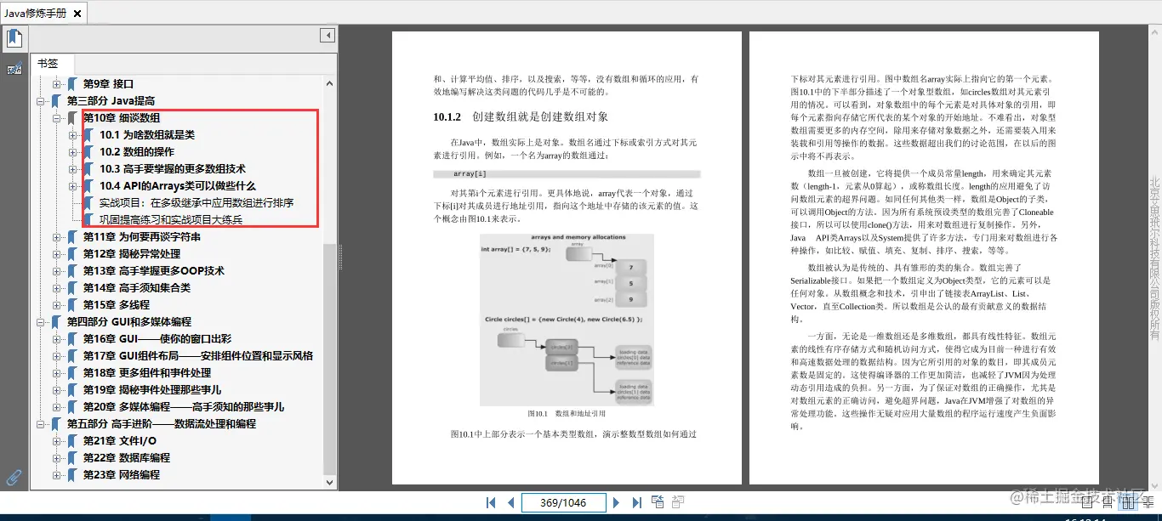Collapse the 第三部分 Java提高 section
Image resolution: width=1162 pixels, height=521 pixels.
[x=40, y=100]
